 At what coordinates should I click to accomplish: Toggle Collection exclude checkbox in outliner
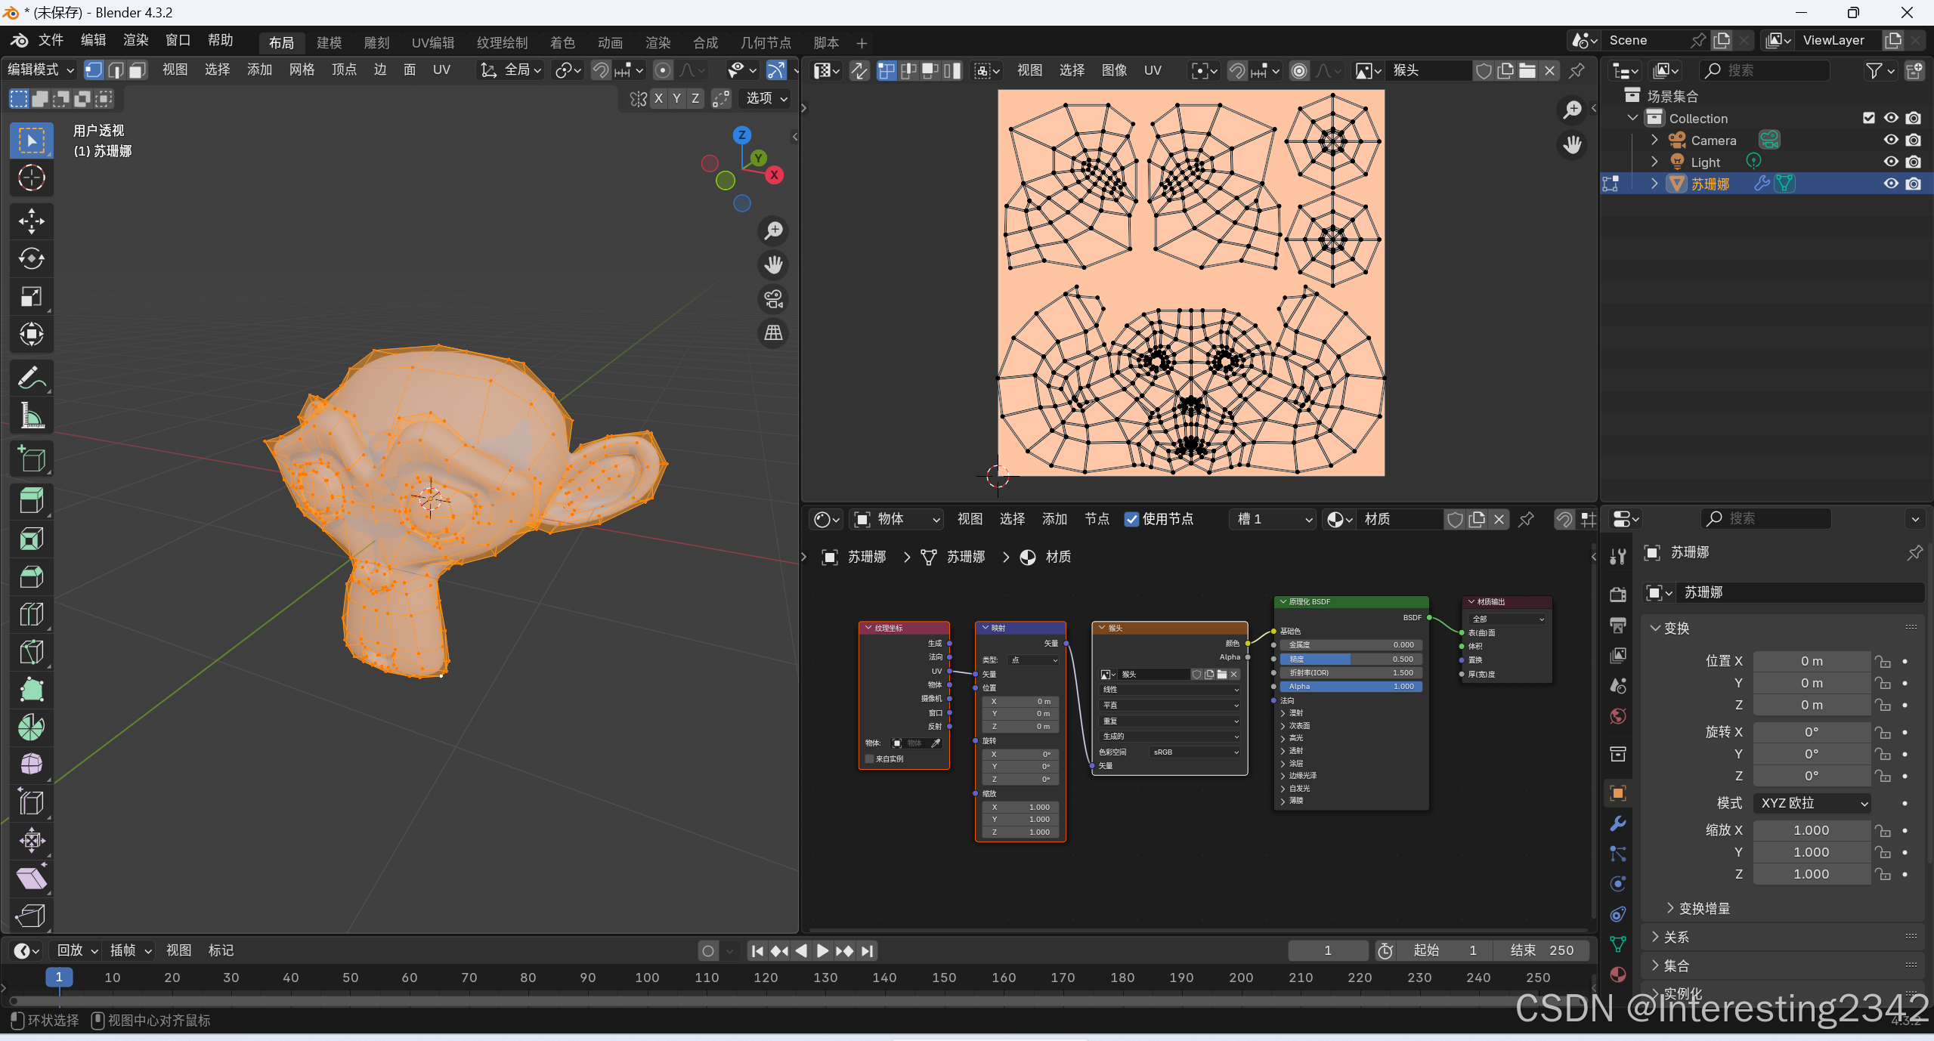point(1869,118)
